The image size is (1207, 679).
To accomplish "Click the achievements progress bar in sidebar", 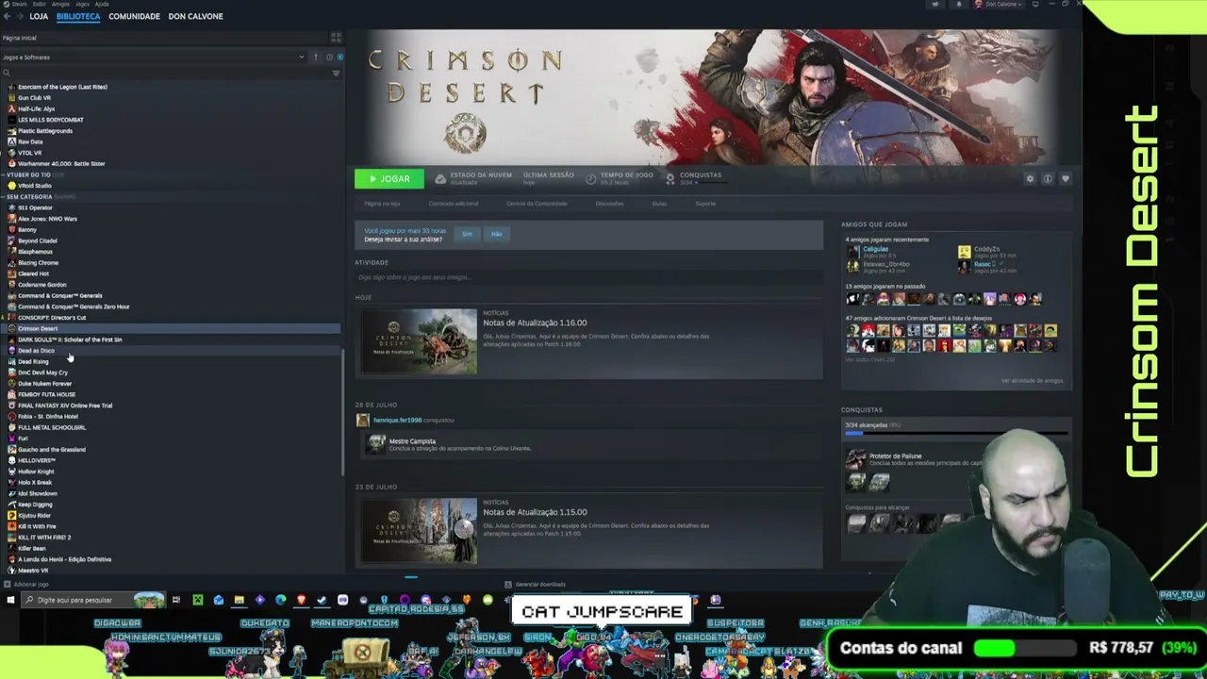I will (956, 434).
